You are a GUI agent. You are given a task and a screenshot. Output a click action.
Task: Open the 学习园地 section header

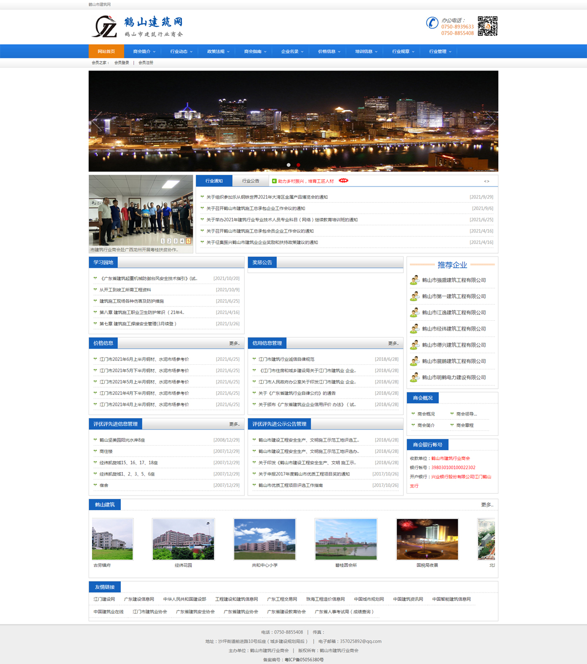[103, 262]
